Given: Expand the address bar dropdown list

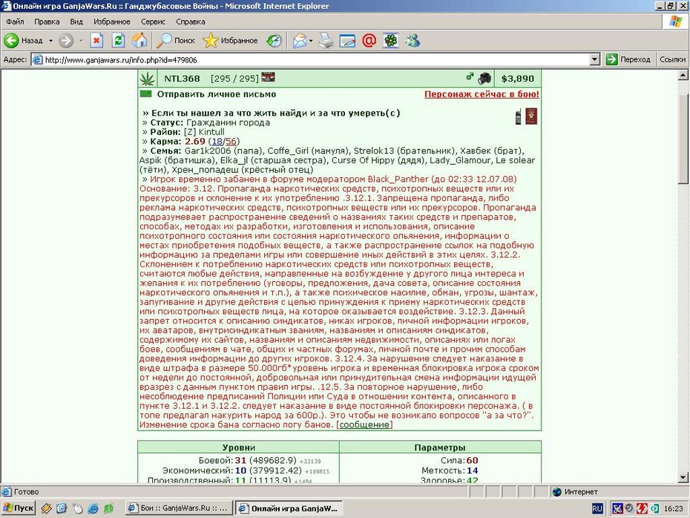Looking at the screenshot, I should [594, 59].
